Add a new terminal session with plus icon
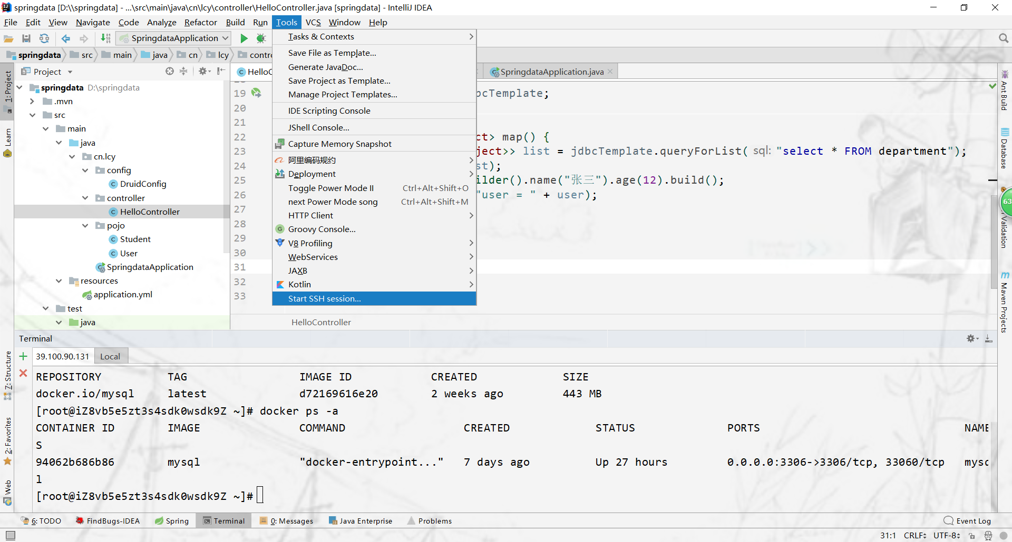Image resolution: width=1012 pixels, height=542 pixels. click(x=23, y=356)
